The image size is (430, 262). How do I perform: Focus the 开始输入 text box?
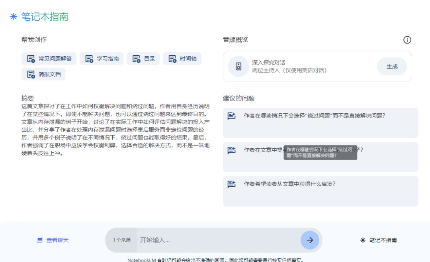[x=219, y=240]
